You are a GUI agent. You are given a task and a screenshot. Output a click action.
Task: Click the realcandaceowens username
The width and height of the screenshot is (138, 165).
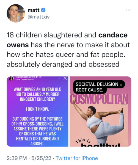[x=25, y=77]
